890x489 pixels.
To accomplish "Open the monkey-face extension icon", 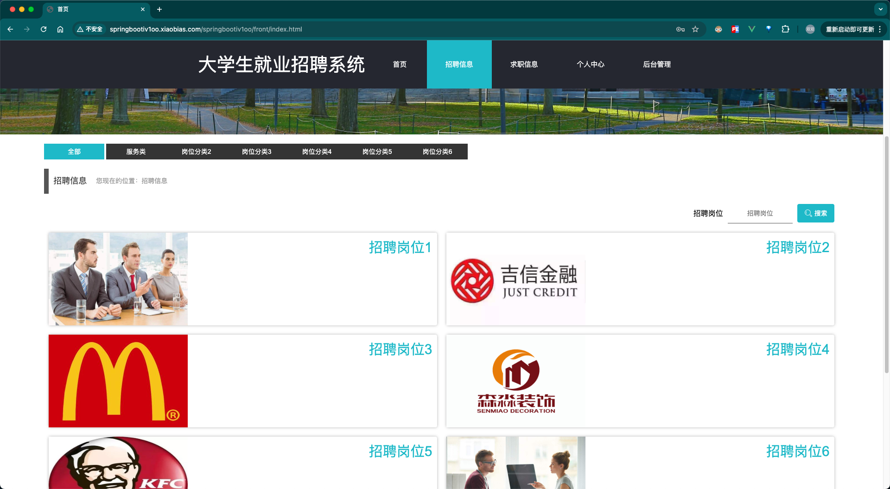I will tap(718, 29).
